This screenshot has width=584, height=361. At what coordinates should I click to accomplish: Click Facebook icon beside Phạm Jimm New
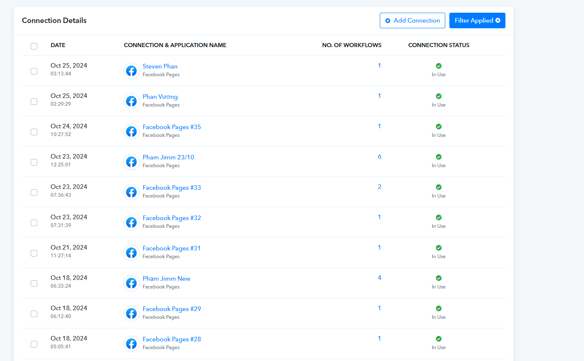(131, 283)
